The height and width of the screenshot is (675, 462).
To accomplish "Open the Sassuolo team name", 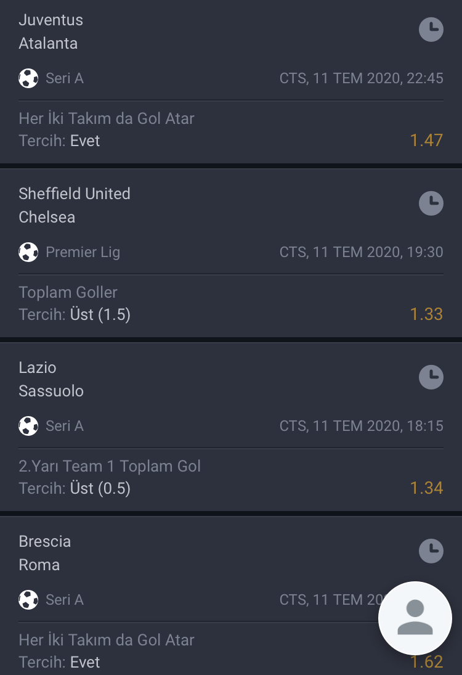I will tap(51, 391).
